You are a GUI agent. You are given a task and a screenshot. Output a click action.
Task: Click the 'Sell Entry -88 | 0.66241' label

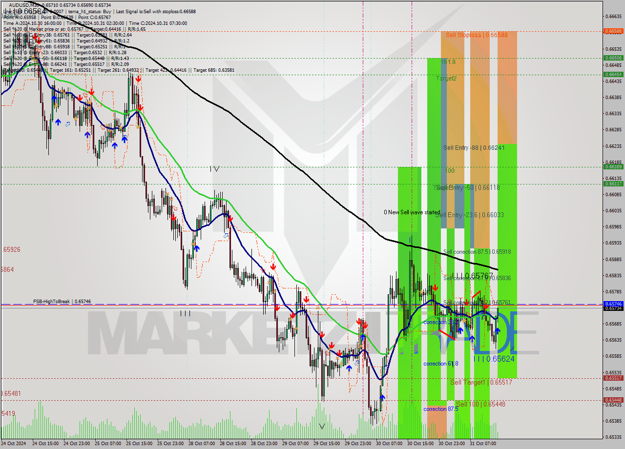pyautogui.click(x=474, y=148)
